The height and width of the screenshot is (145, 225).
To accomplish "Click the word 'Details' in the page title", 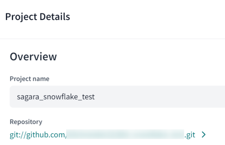I will tap(56, 17).
